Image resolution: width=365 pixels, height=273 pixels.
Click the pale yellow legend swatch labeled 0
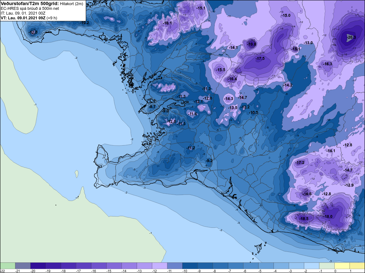click(x=342, y=266)
